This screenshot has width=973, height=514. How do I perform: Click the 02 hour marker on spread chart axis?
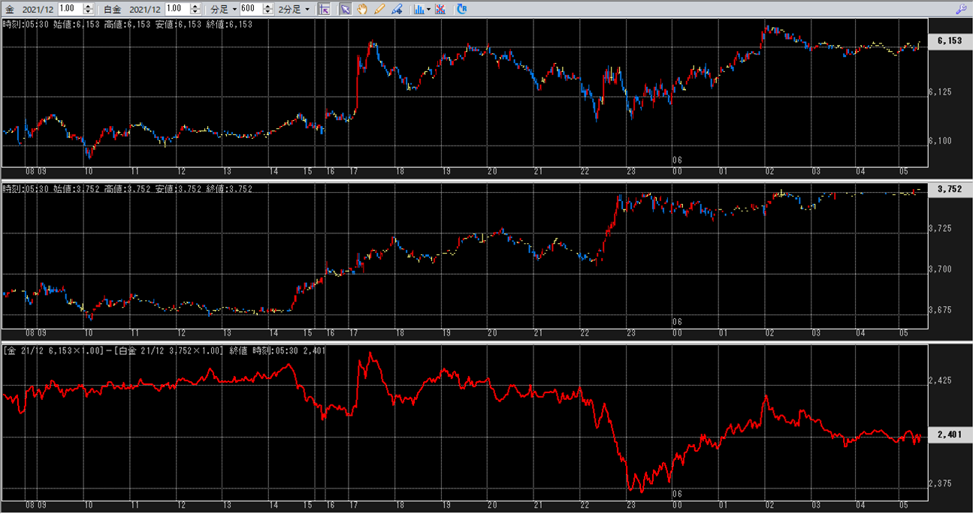769,506
